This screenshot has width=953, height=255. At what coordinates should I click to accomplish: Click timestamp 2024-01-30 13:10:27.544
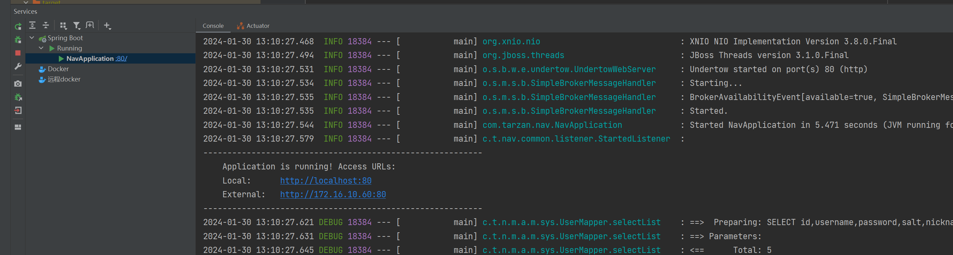coord(258,125)
